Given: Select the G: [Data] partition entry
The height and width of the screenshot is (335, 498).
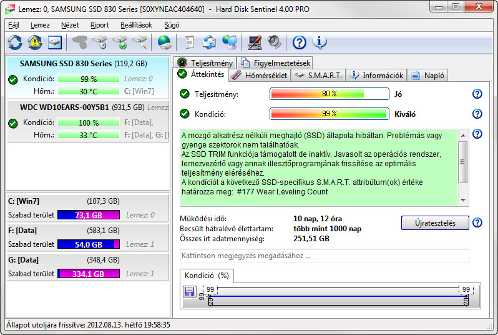Looking at the screenshot, I should [x=87, y=267].
